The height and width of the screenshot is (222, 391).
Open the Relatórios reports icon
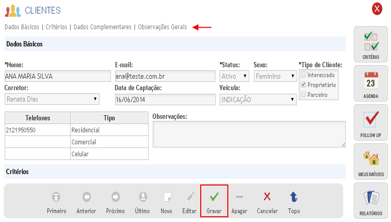[x=371, y=200]
